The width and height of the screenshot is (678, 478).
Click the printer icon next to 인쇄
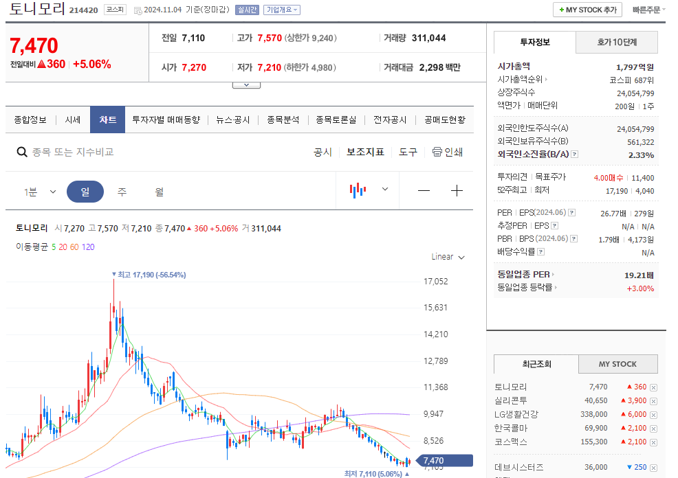437,152
